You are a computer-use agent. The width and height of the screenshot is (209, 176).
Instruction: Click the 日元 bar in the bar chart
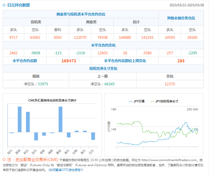(93, 136)
